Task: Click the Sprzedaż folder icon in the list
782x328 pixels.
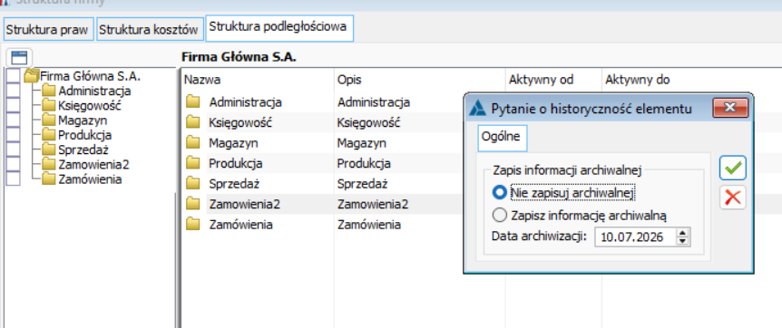Action: (x=192, y=183)
